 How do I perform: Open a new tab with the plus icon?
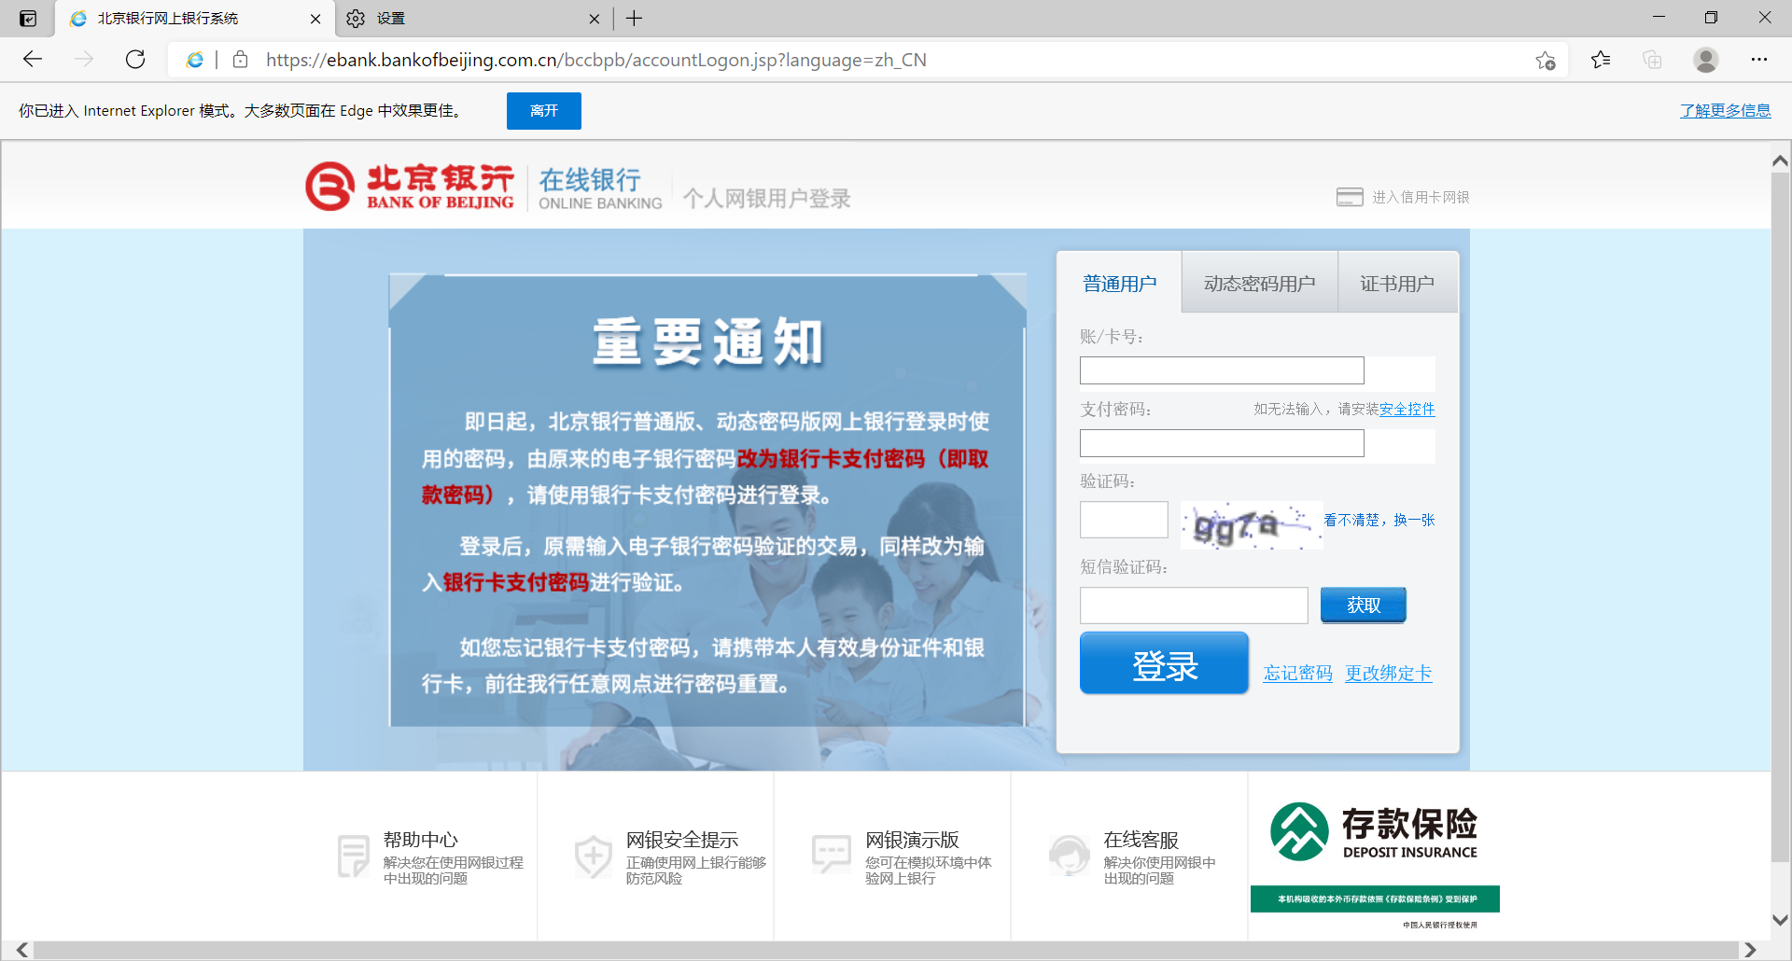[634, 19]
